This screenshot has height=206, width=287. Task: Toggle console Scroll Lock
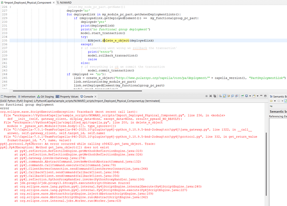tap(224, 96)
